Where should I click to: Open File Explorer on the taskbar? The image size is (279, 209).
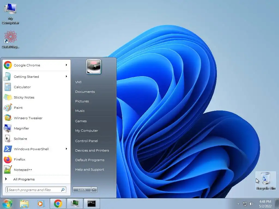[24, 204]
